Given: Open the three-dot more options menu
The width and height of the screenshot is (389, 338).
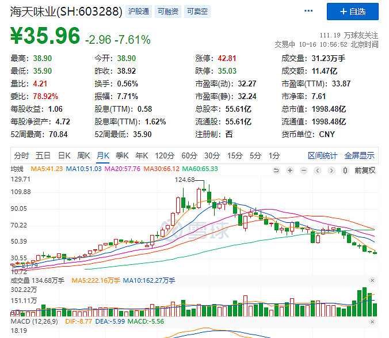Looking at the screenshot, I should [x=308, y=11].
